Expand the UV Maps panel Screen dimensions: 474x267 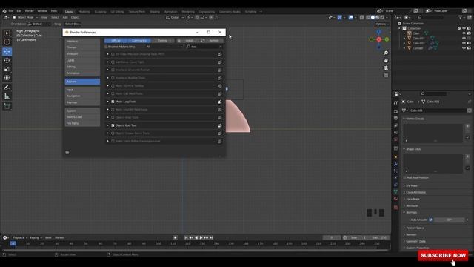(x=411, y=185)
